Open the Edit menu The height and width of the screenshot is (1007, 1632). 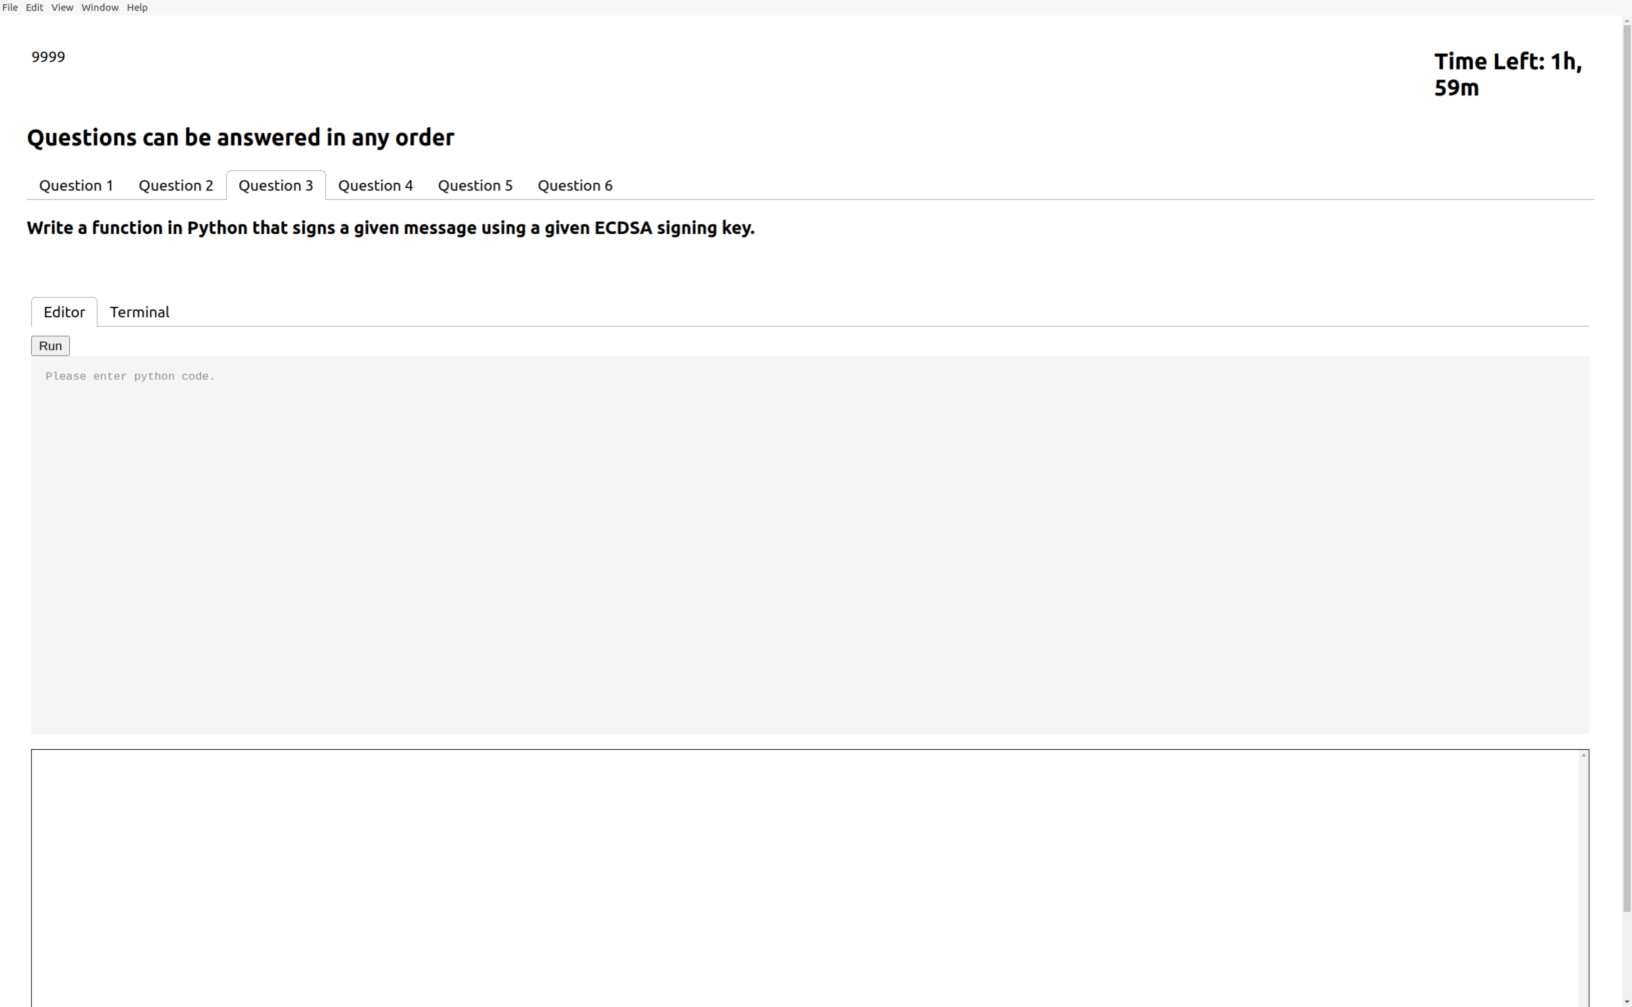34,7
